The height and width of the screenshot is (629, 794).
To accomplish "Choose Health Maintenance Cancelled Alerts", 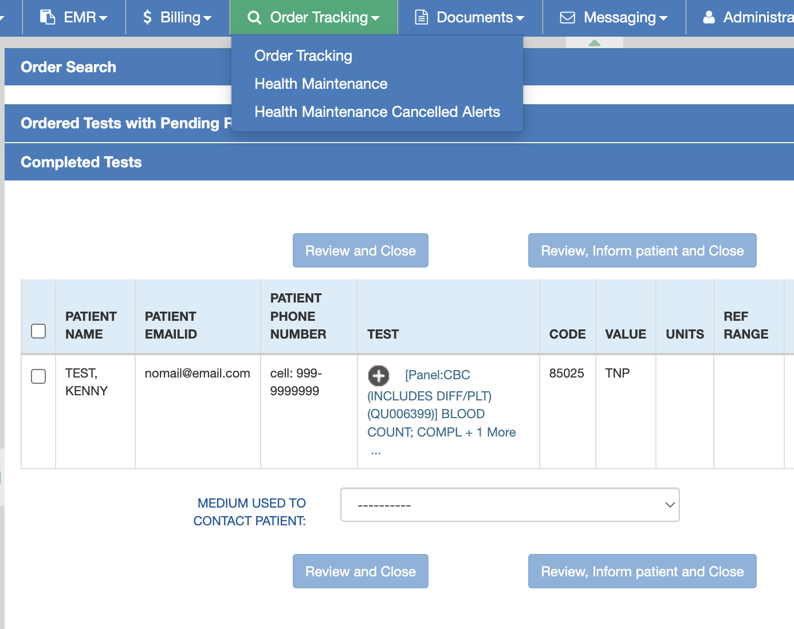I will click(x=377, y=112).
